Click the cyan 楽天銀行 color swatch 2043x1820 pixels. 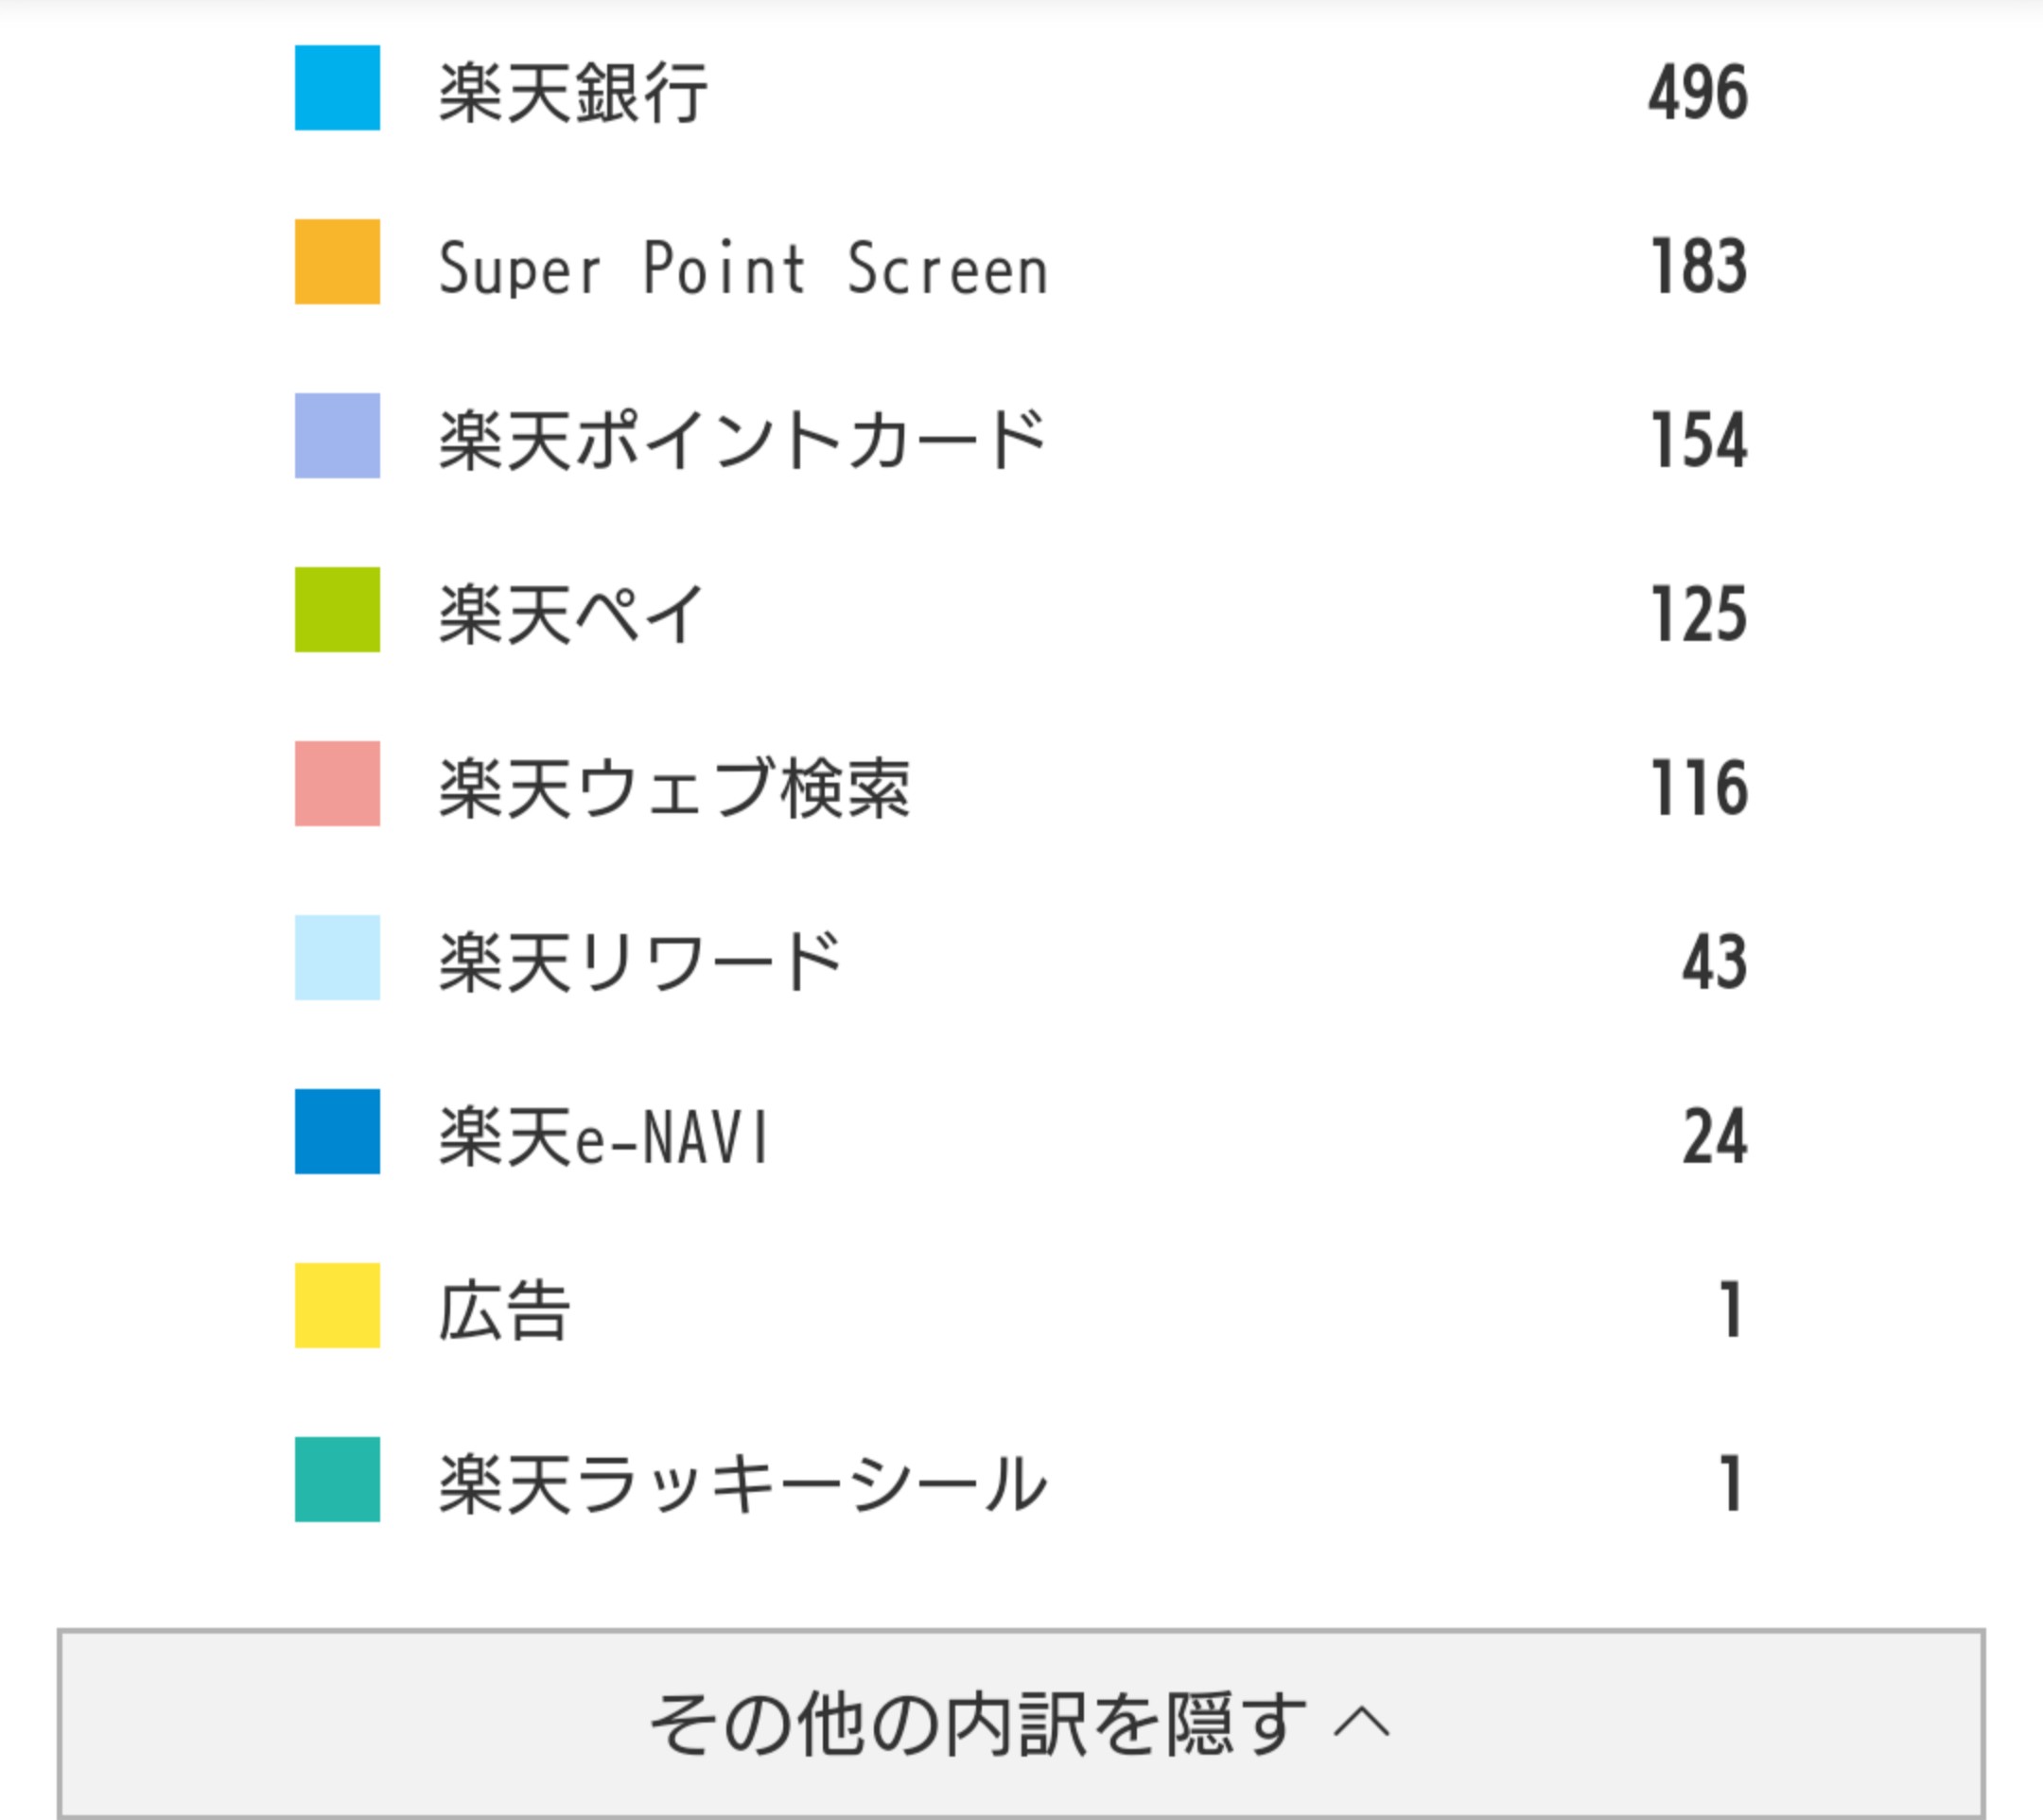point(337,88)
